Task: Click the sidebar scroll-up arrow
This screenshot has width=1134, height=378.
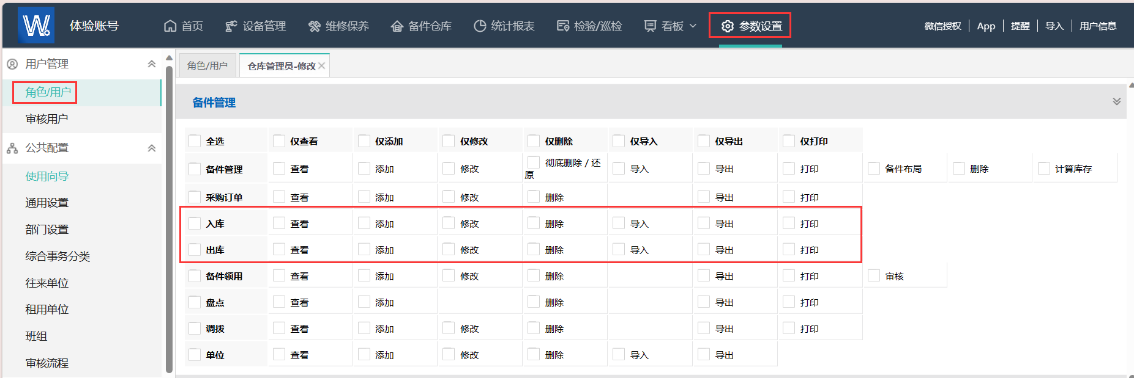Action: (169, 58)
